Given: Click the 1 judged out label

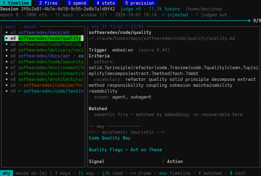Looking at the screenshot, I should coord(211,15).
